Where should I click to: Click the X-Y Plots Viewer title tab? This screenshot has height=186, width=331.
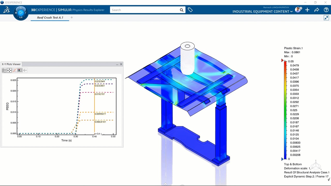point(11,64)
